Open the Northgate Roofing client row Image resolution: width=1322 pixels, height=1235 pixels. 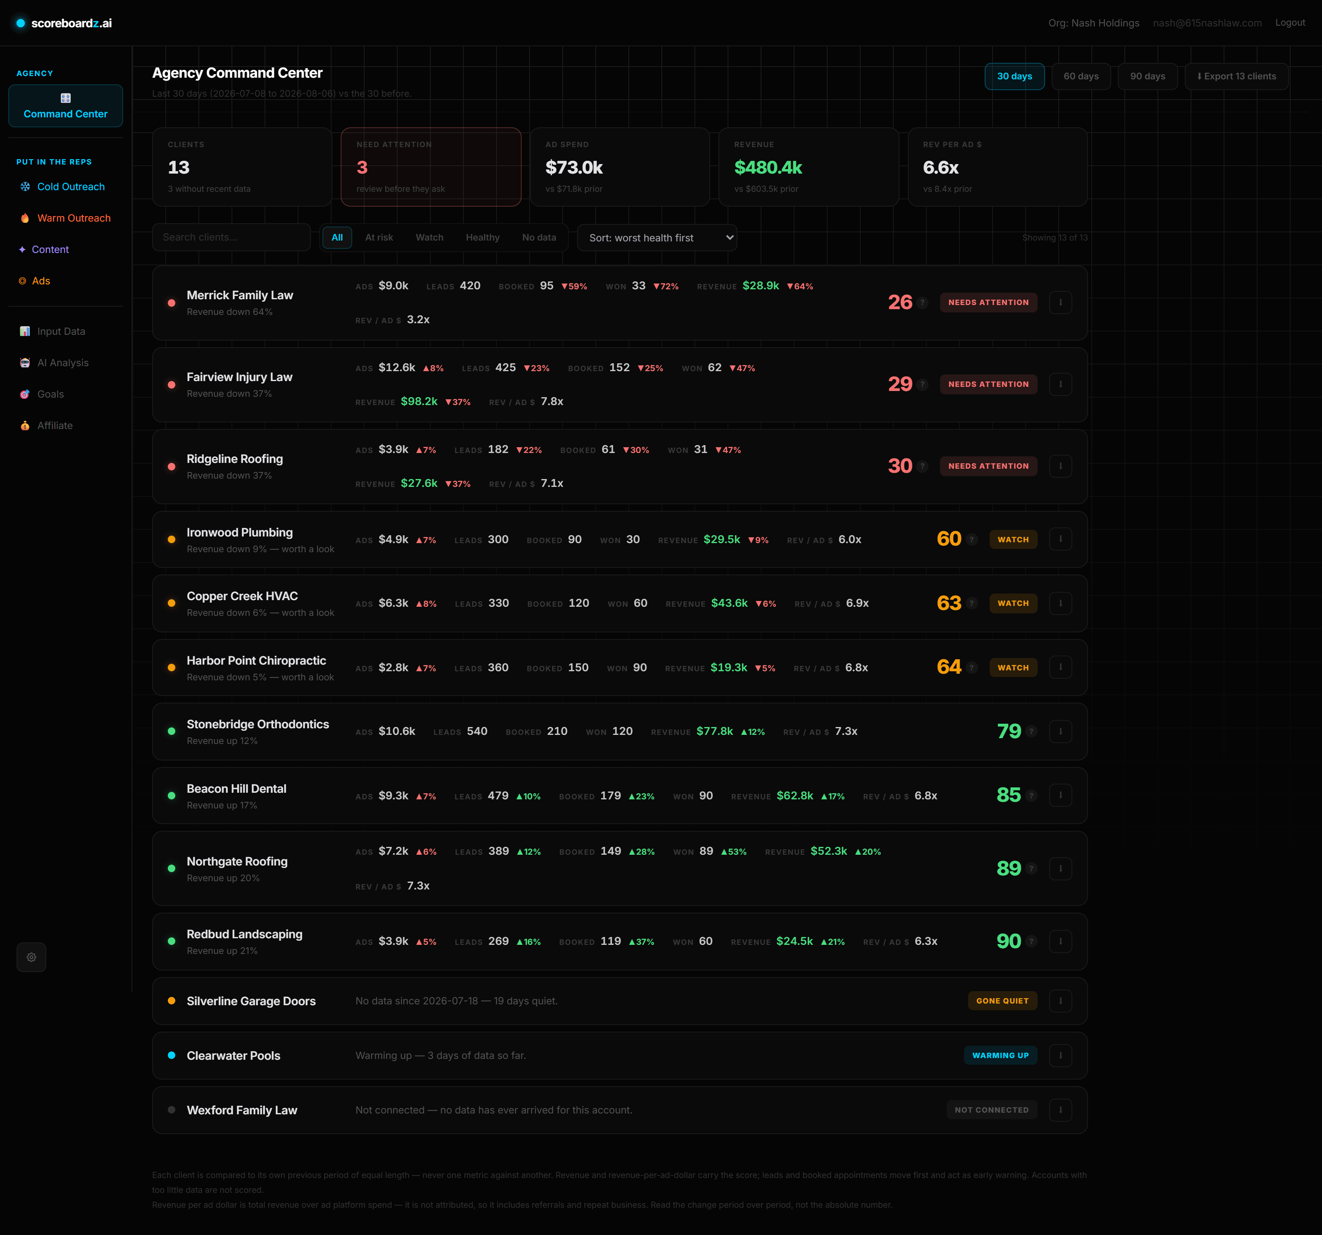coord(620,868)
